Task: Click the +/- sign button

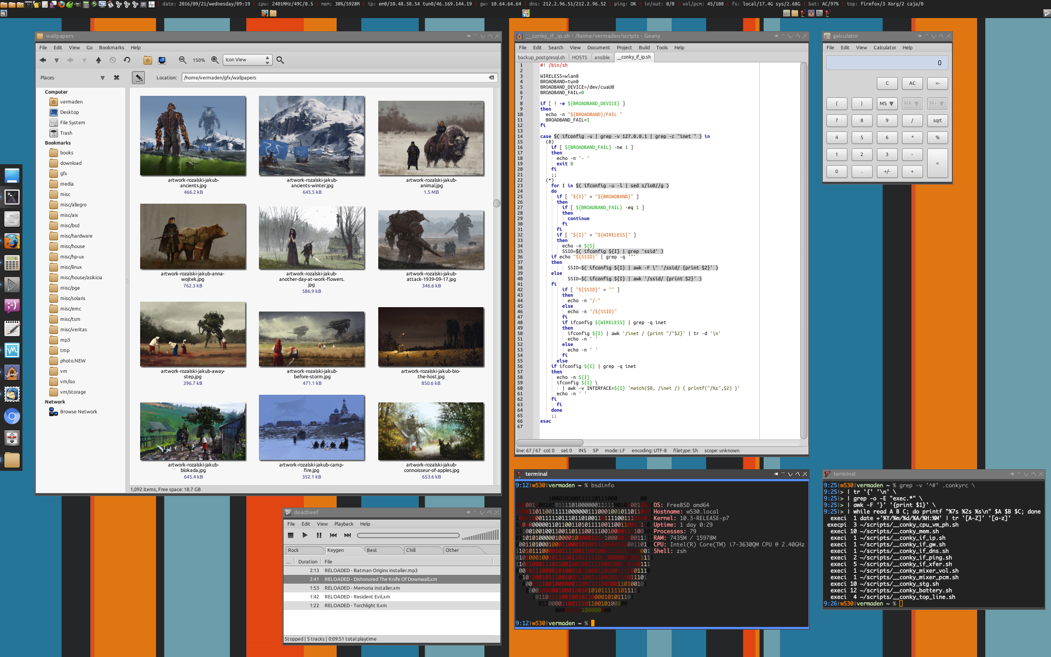Action: (x=887, y=171)
